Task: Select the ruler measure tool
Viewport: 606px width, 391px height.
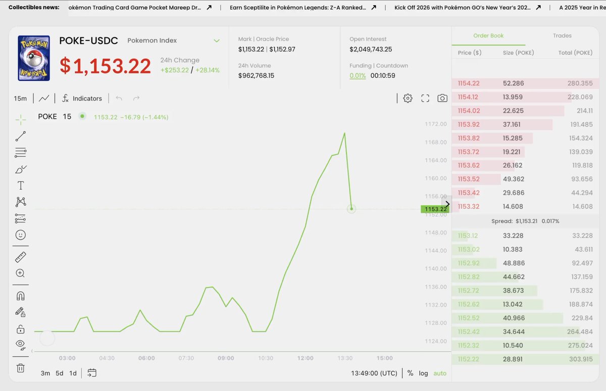Action: 20,257
